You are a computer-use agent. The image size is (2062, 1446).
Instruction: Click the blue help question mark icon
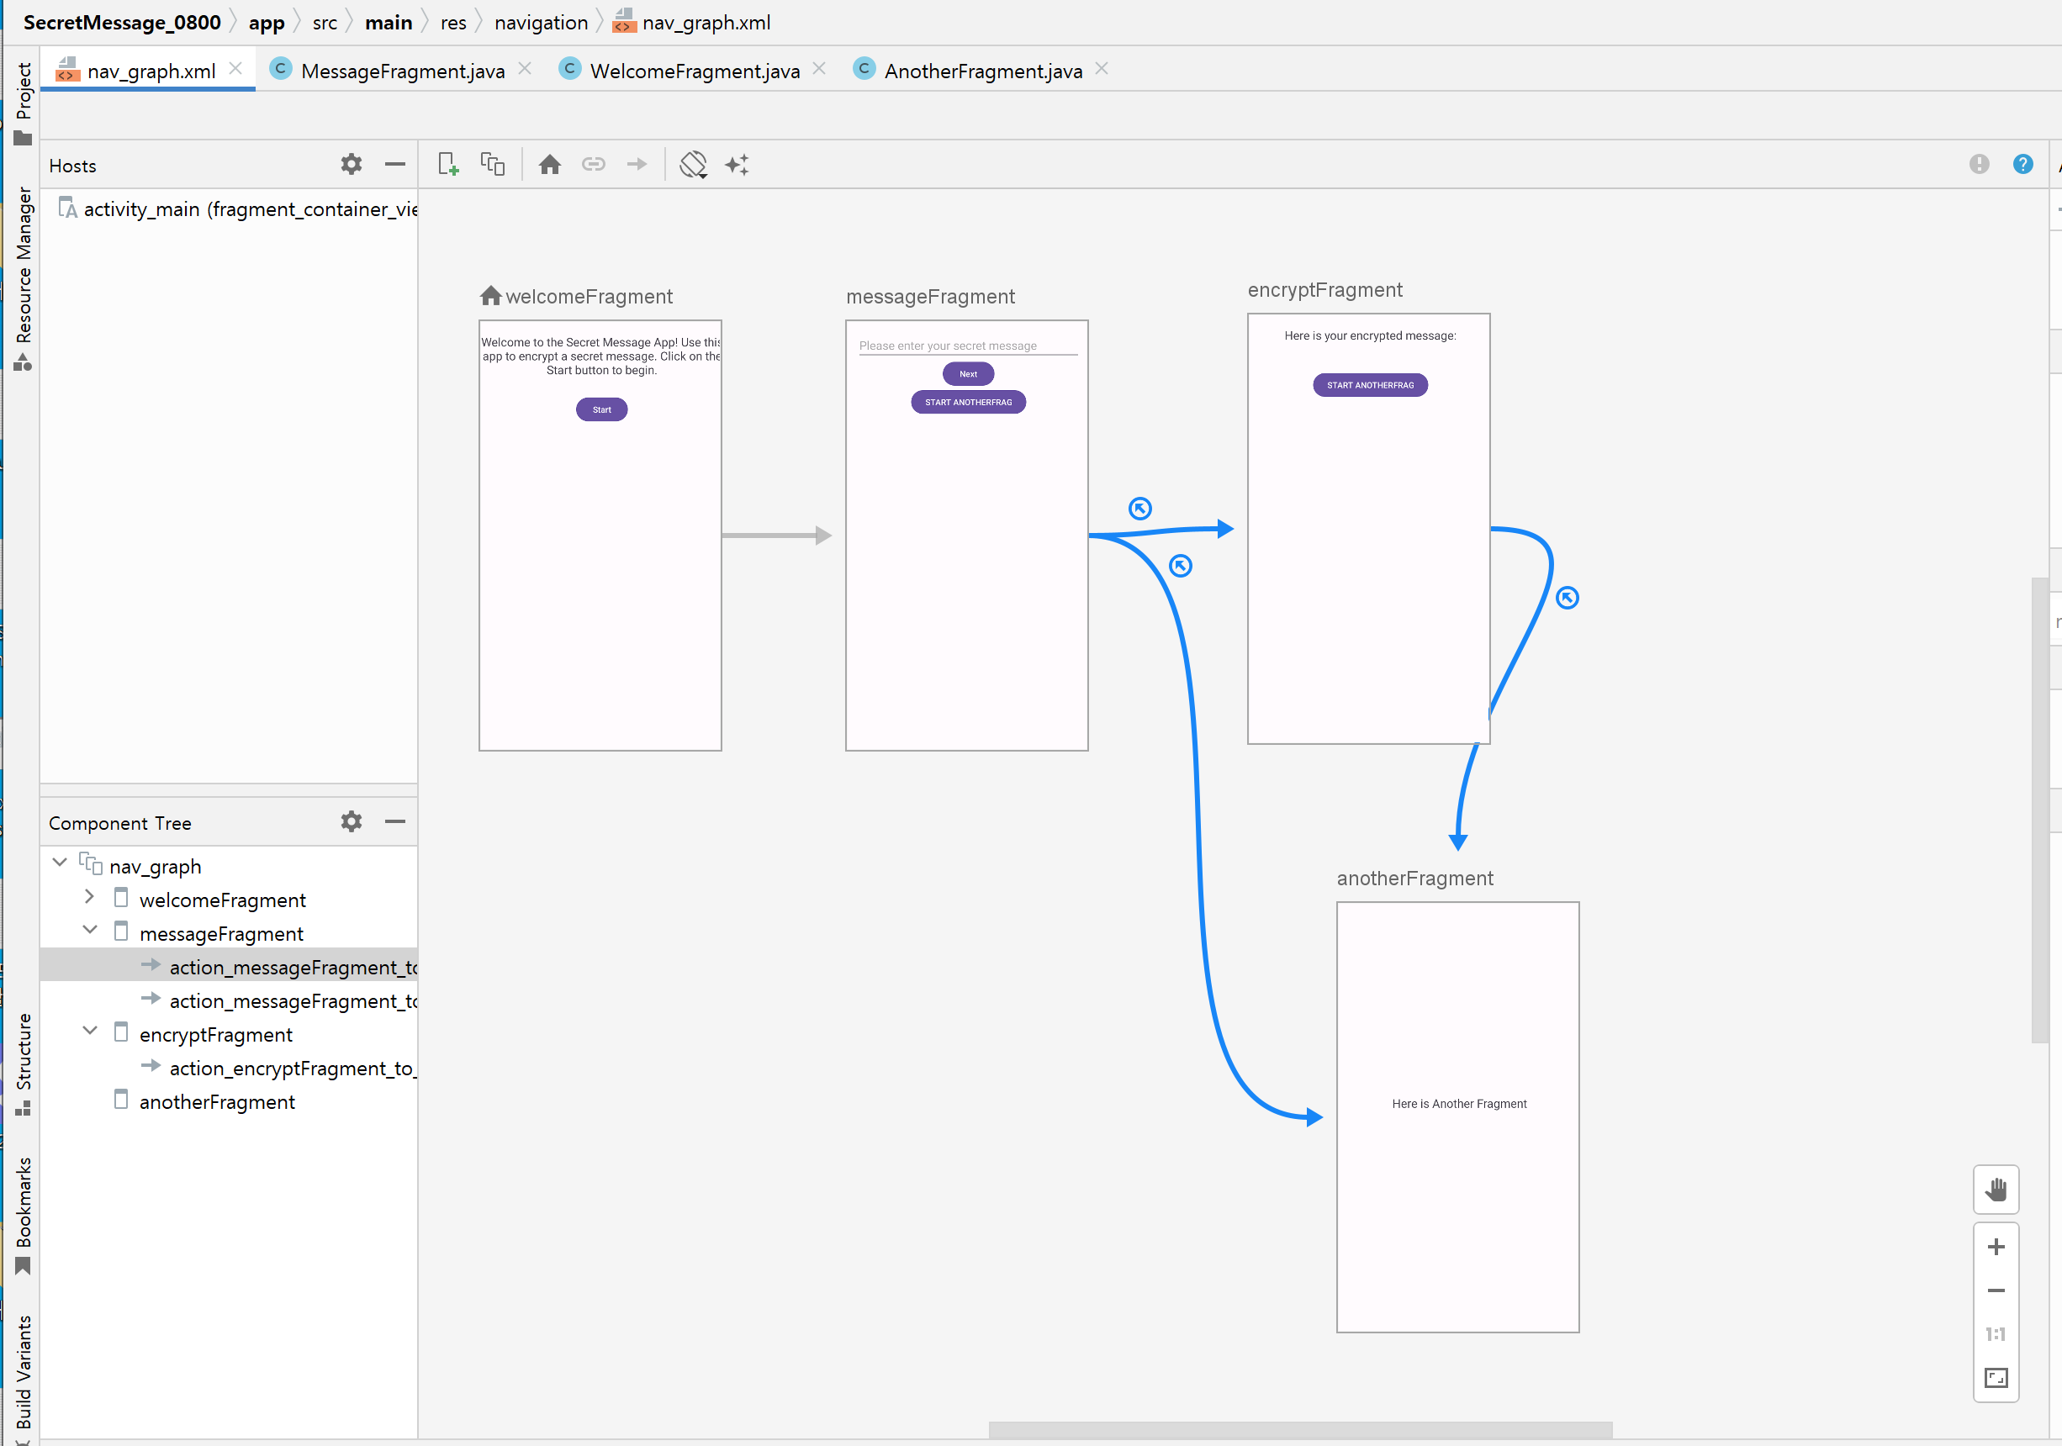coord(2022,164)
